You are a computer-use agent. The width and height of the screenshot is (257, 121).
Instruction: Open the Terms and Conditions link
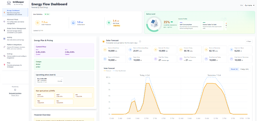coord(15,93)
